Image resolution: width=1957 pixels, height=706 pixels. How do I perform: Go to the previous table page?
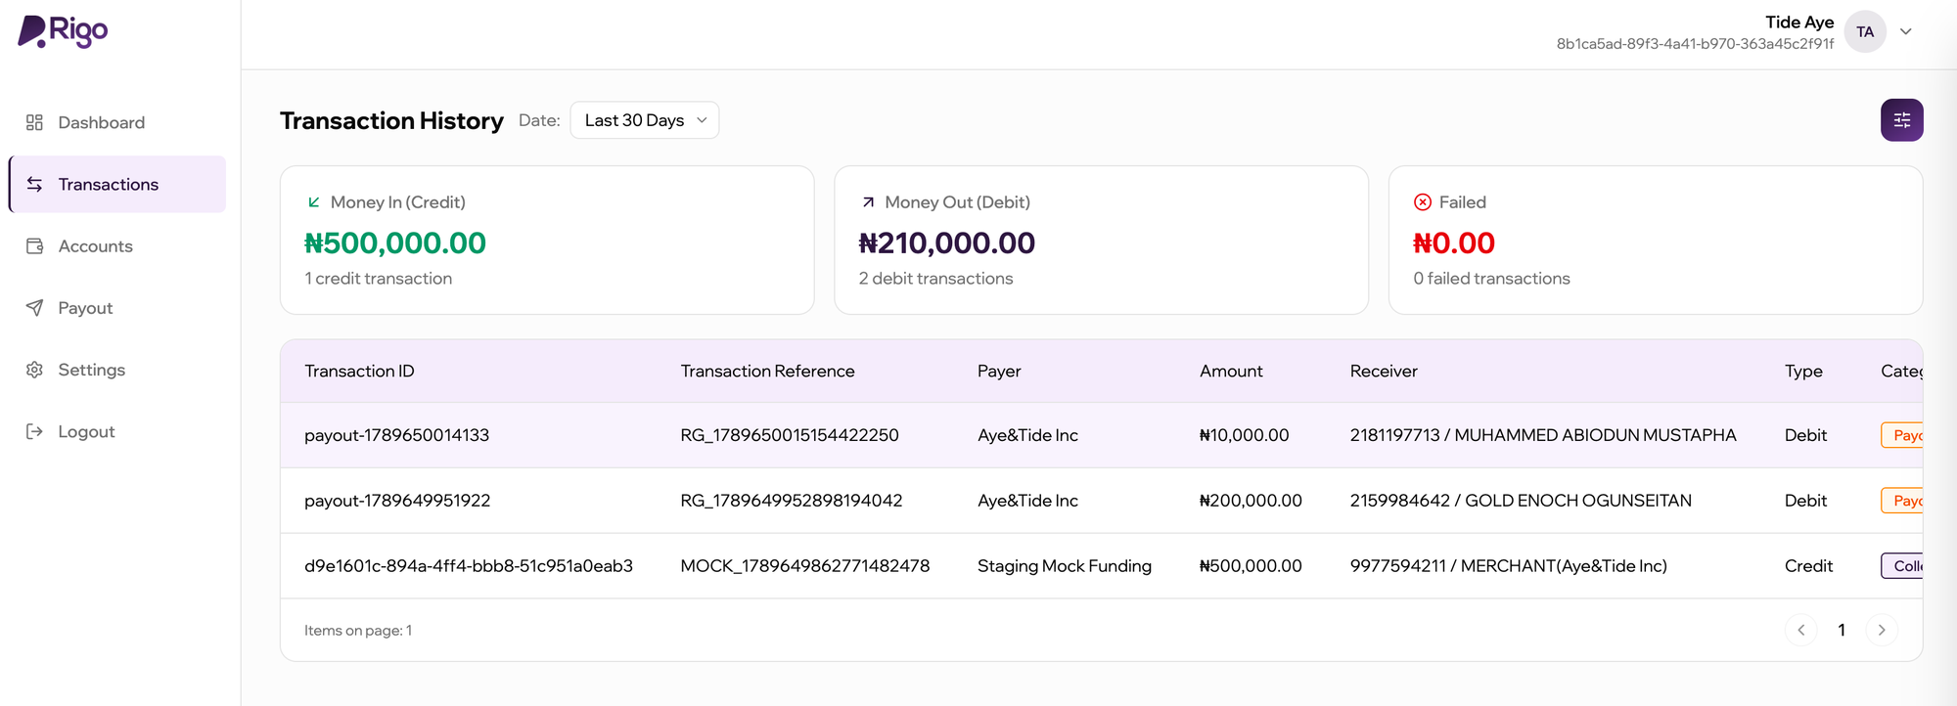tap(1800, 630)
